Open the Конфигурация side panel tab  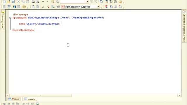point(3,20)
